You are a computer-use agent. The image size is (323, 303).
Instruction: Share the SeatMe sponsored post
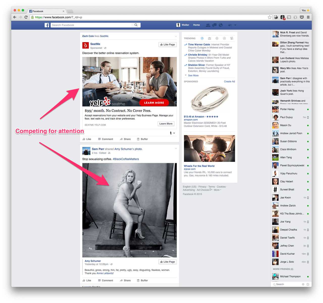tap(125, 139)
